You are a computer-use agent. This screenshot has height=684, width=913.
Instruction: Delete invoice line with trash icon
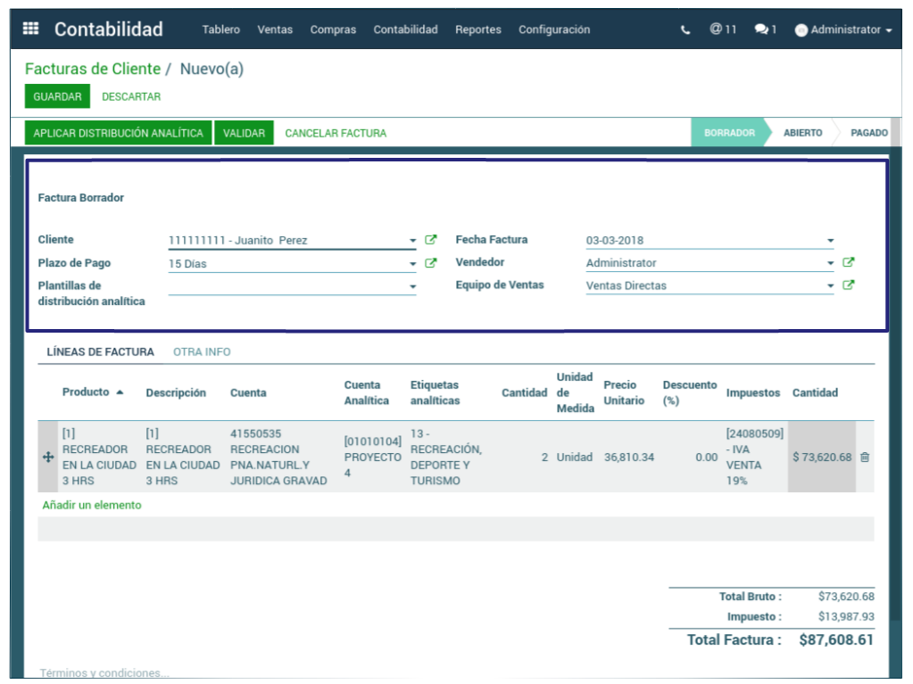pos(865,457)
